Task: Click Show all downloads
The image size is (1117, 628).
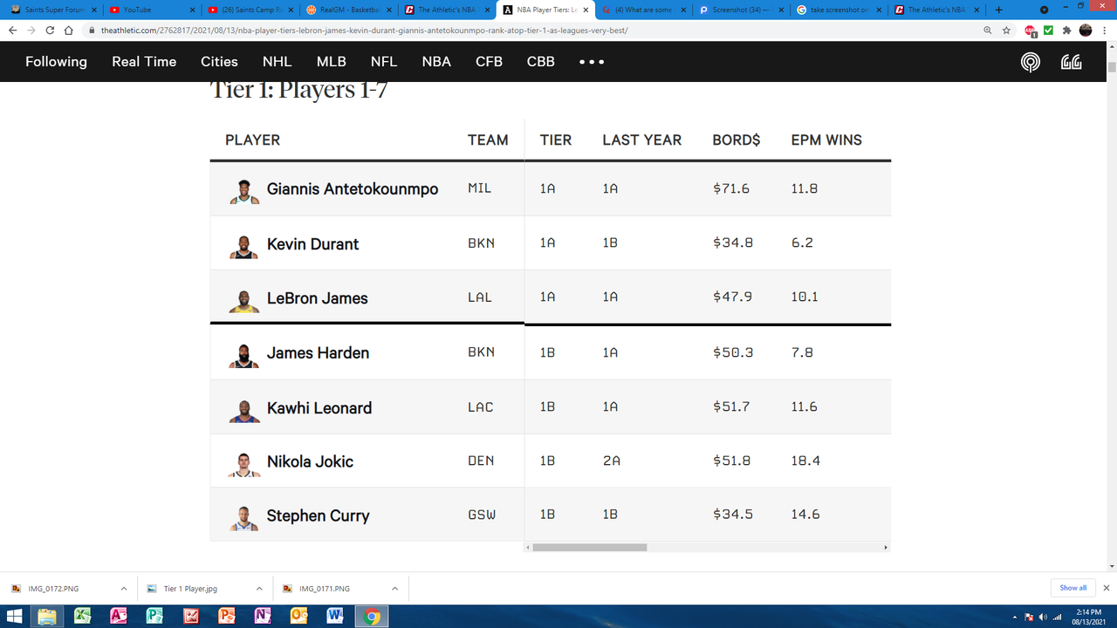Action: (1072, 588)
